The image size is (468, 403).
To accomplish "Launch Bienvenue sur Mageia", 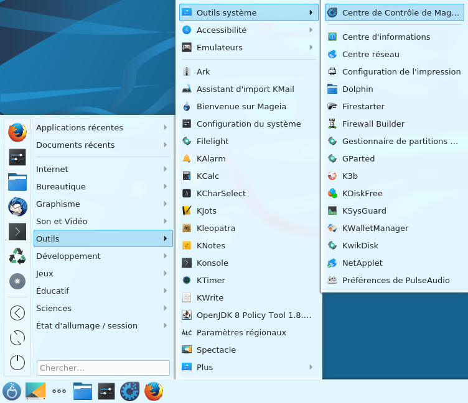I will pyautogui.click(x=249, y=107).
